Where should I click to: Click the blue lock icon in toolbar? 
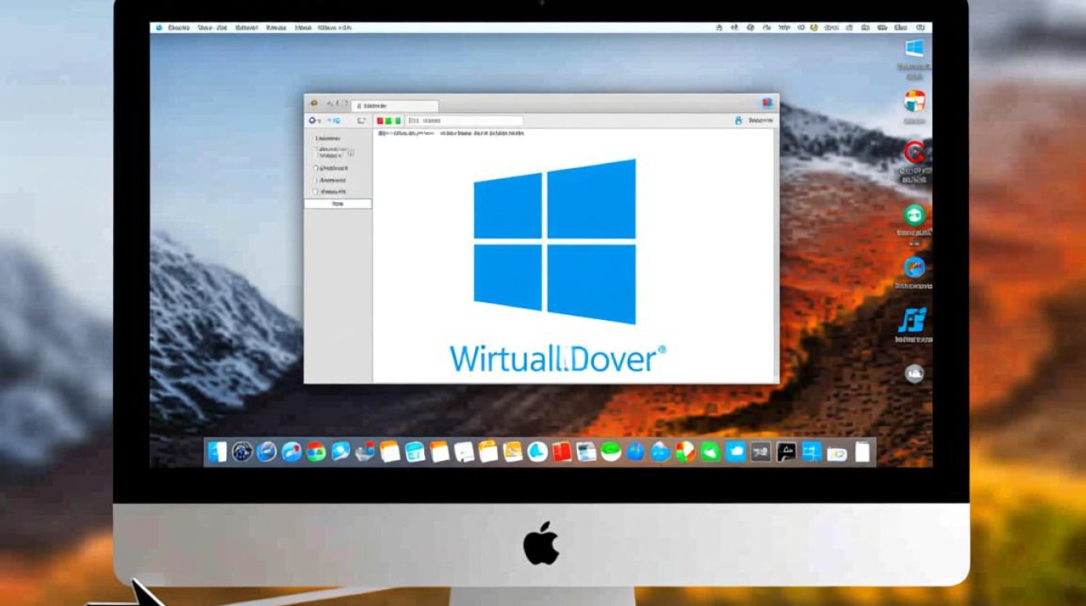pyautogui.click(x=738, y=120)
